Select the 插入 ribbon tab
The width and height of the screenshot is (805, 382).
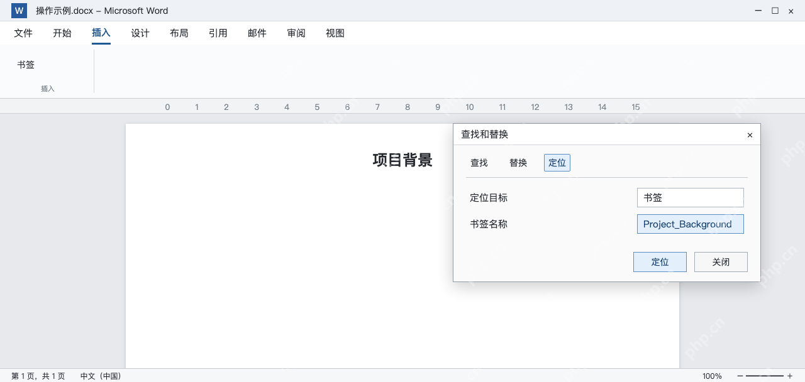point(101,33)
